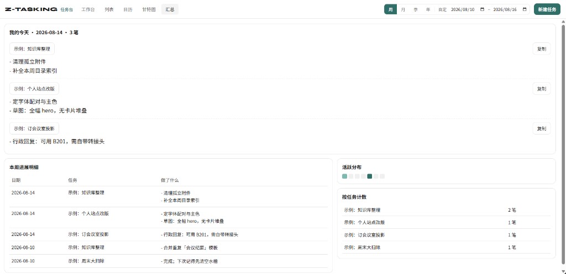This screenshot has height=274, width=566.
Task: Select the 月 range option
Action: pyautogui.click(x=403, y=10)
